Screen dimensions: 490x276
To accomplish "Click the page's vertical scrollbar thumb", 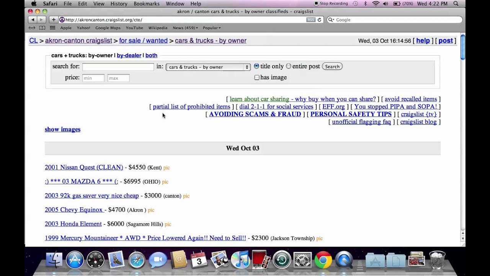I will tap(463, 47).
